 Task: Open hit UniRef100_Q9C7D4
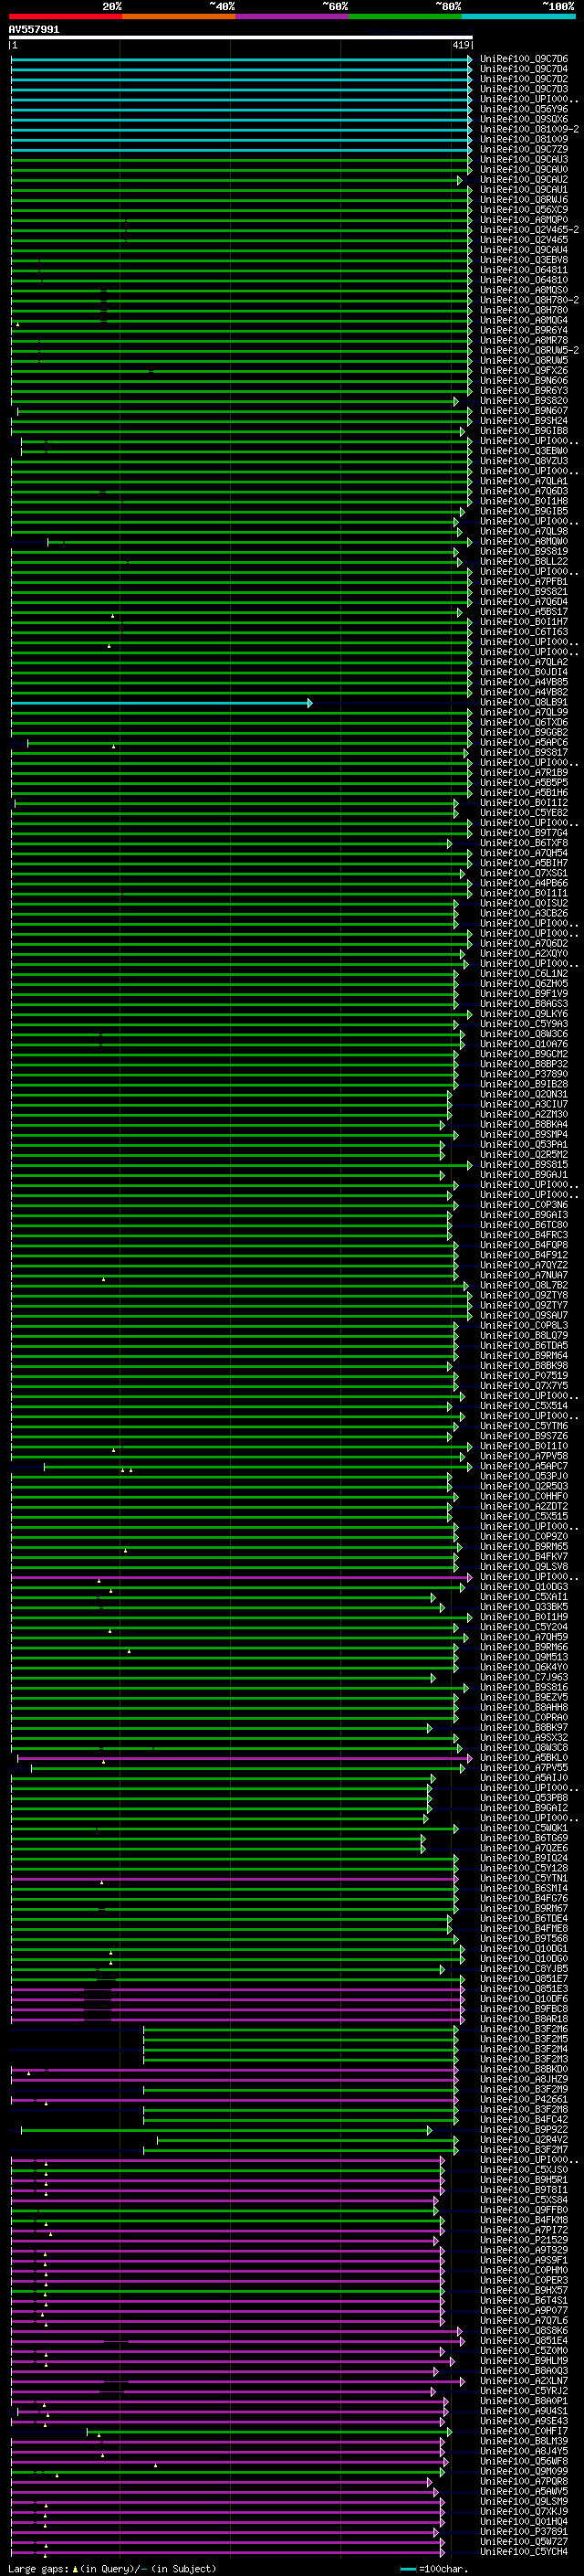tap(524, 69)
